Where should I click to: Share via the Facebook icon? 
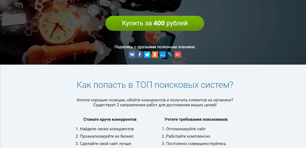pyautogui.click(x=140, y=55)
